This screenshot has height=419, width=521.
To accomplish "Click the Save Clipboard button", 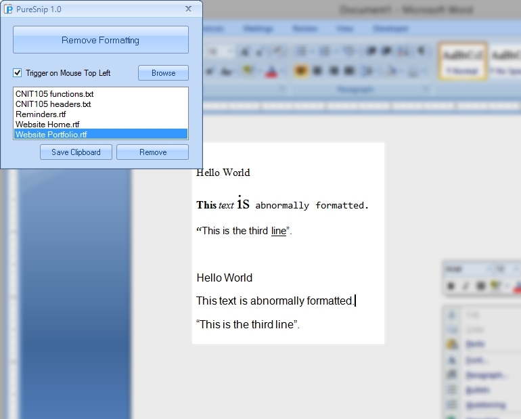I will [76, 152].
